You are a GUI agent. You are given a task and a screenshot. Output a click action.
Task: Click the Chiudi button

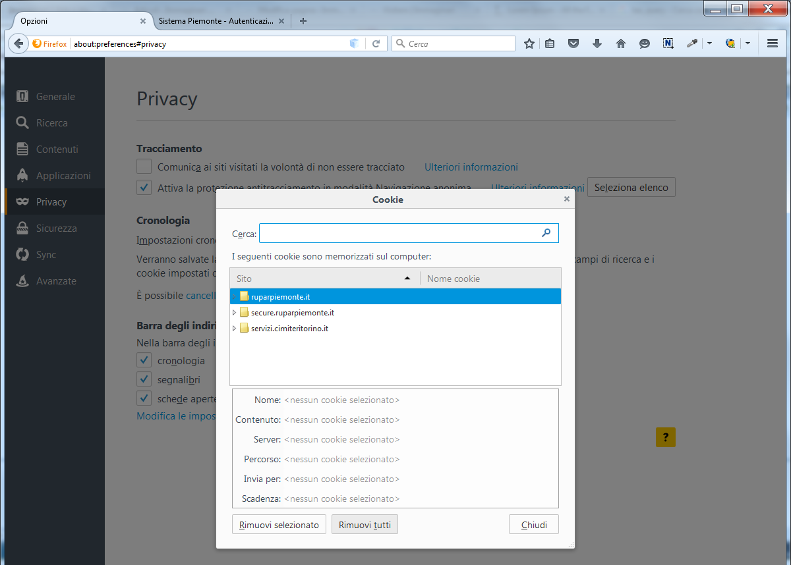coord(534,525)
